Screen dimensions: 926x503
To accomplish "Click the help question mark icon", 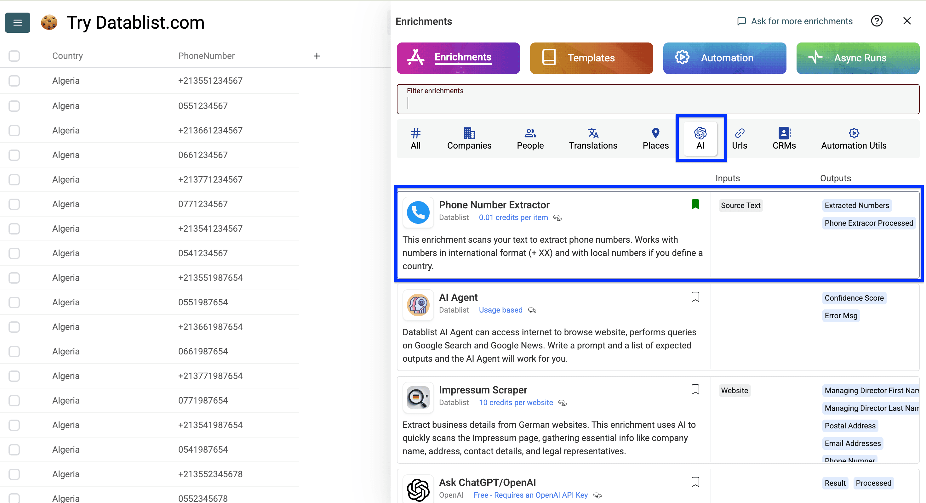I will click(877, 21).
